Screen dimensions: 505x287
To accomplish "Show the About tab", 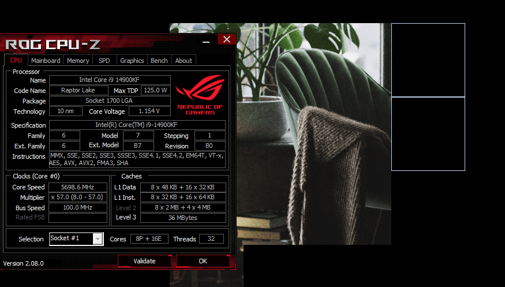I will pos(184,61).
